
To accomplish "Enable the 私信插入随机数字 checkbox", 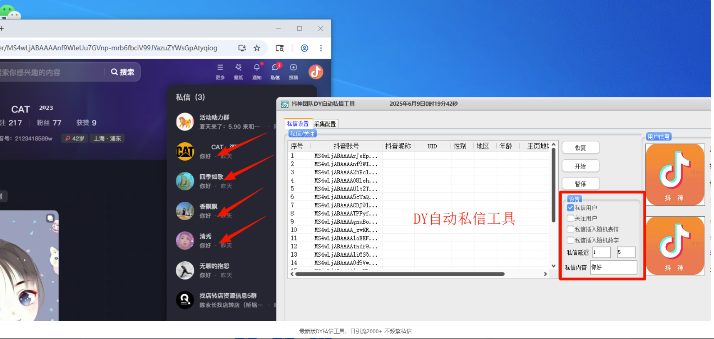I will pos(570,240).
